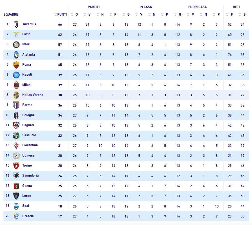Click the Napoli circular logo
This screenshot has height=225, width=252.
click(x=16, y=75)
